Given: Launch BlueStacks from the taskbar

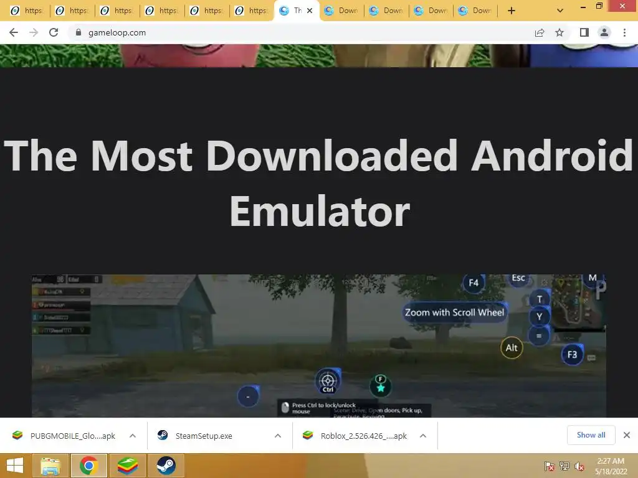Looking at the screenshot, I should (127, 466).
